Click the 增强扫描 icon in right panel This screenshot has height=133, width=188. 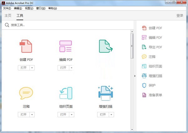point(144,76)
